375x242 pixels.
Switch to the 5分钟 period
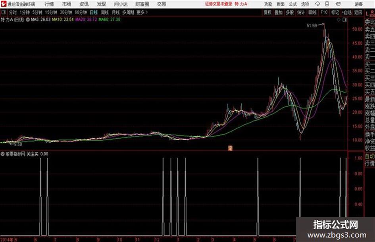[x=37, y=12]
